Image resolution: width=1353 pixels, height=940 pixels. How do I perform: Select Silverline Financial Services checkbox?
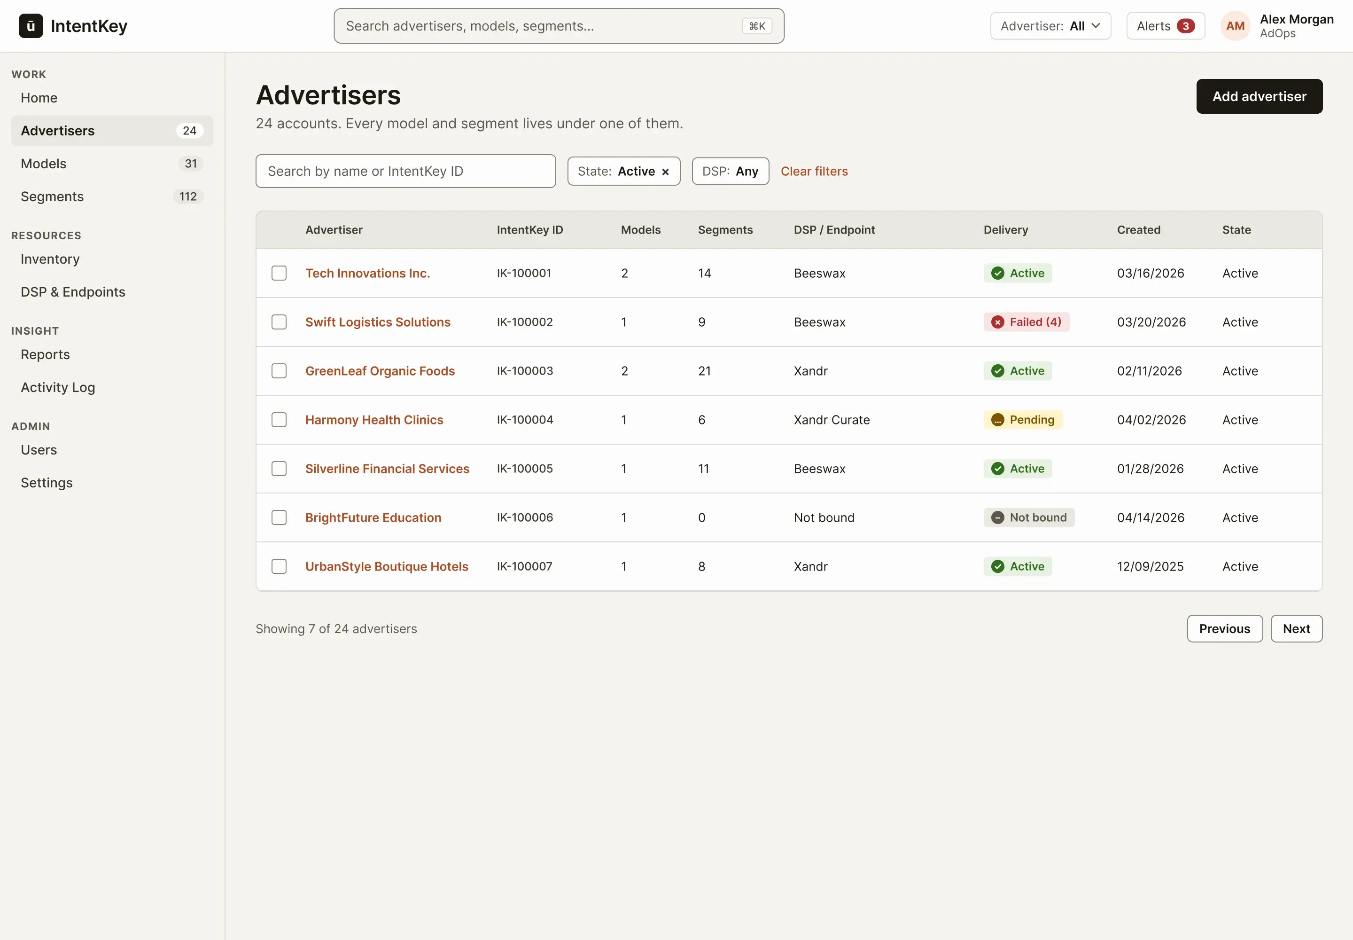point(279,469)
